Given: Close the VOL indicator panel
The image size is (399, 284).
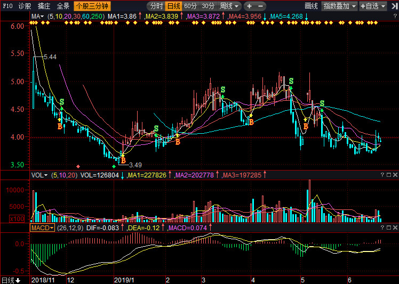Looking at the screenshot, I should [395, 175].
